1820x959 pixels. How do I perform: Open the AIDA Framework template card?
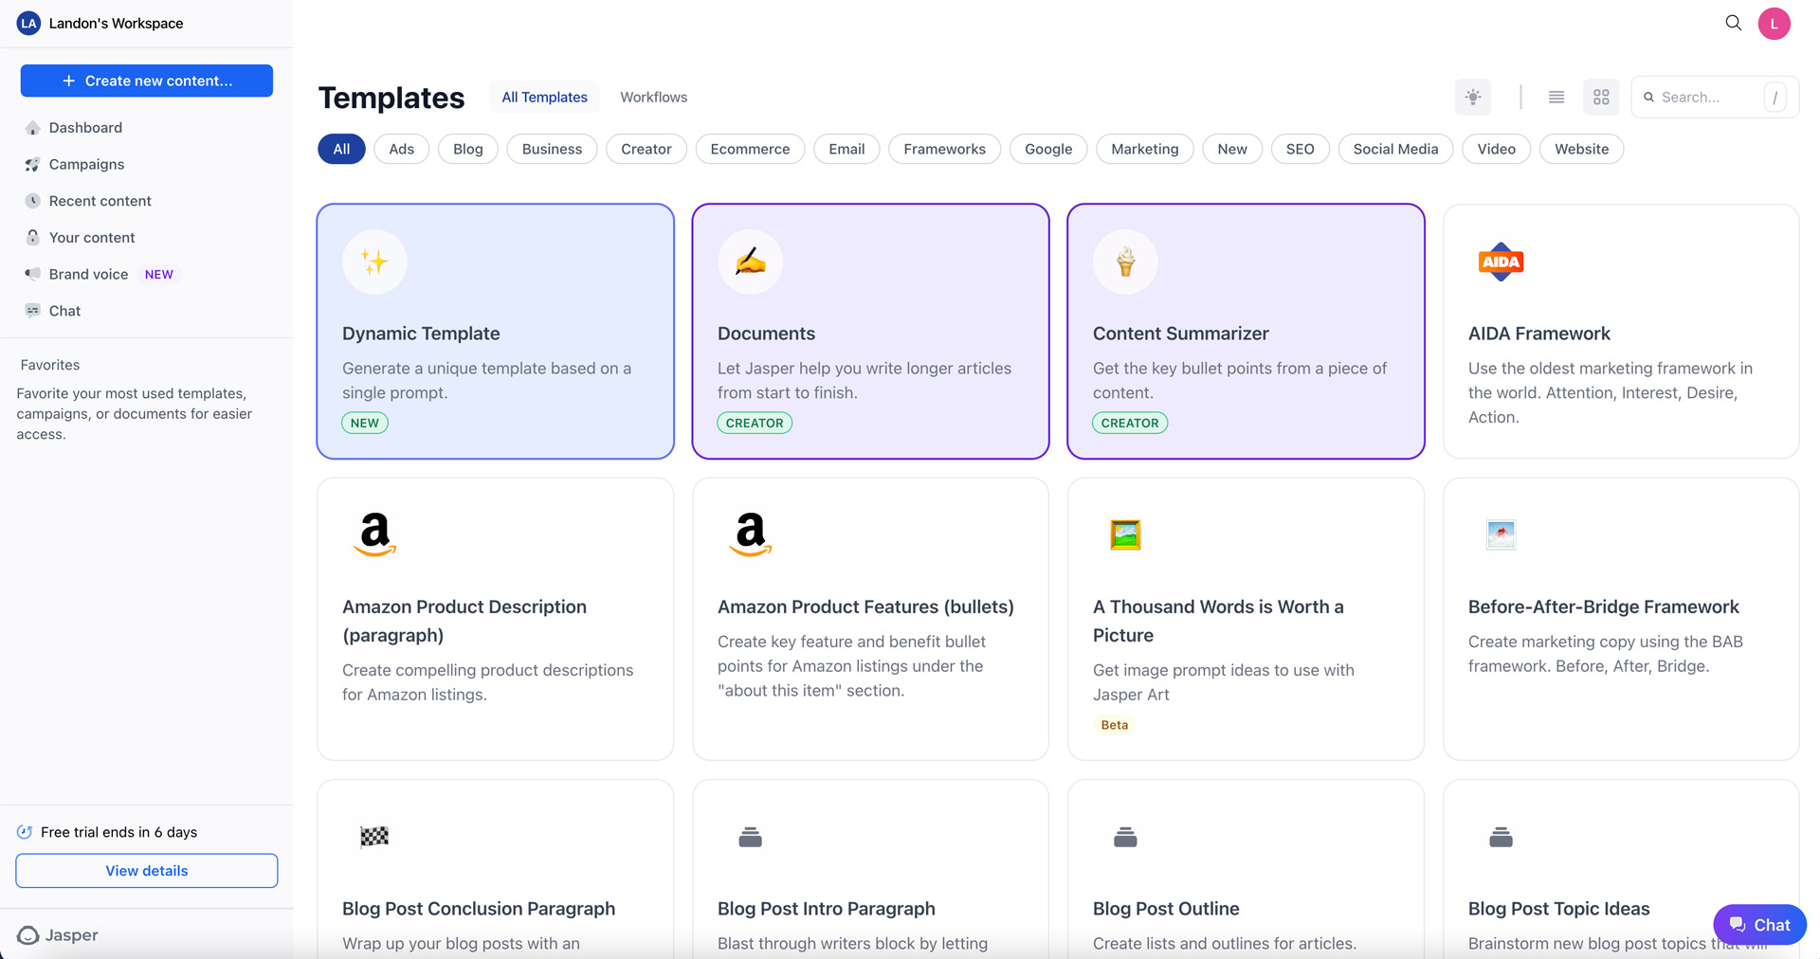[x=1621, y=332]
